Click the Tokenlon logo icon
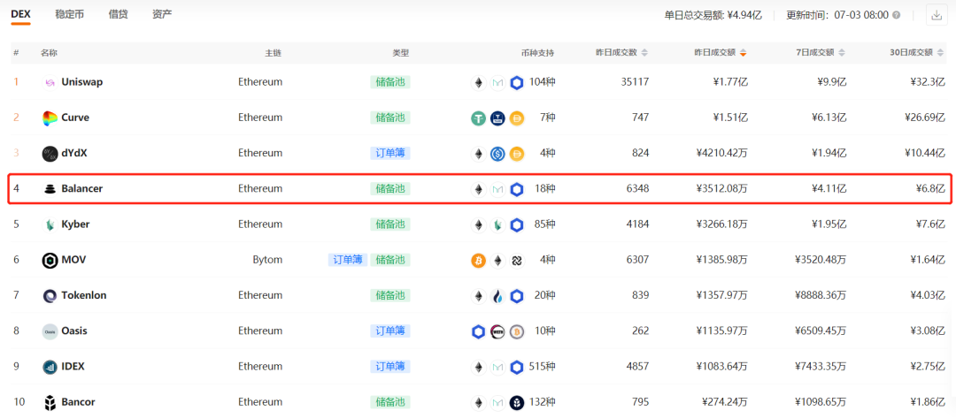Image resolution: width=956 pixels, height=418 pixels. [x=50, y=296]
